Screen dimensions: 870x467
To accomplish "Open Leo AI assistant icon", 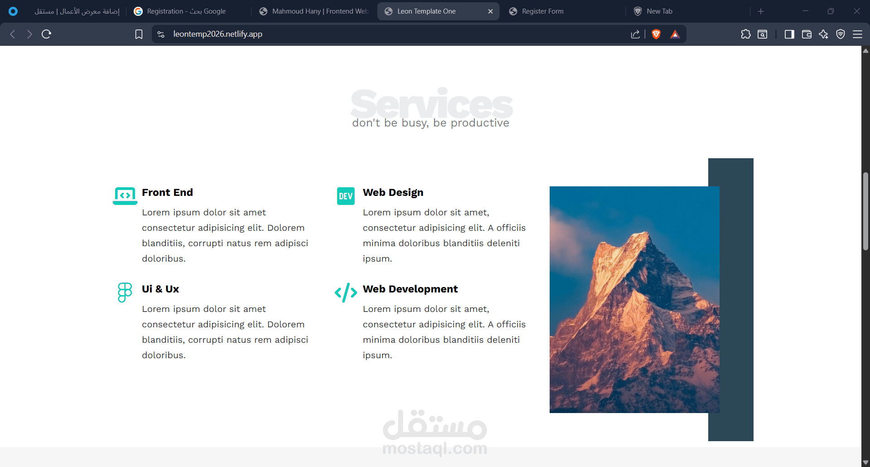I will click(x=823, y=34).
